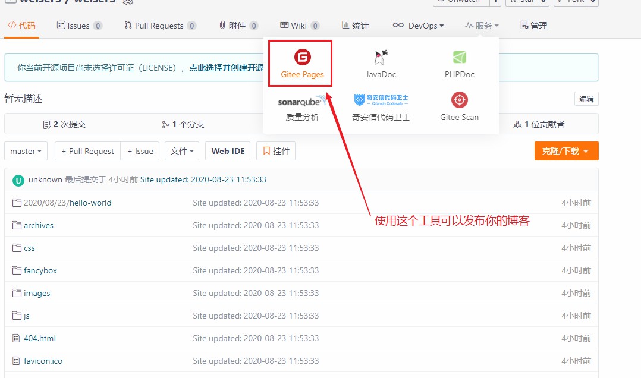Click the unknown author name

45,180
